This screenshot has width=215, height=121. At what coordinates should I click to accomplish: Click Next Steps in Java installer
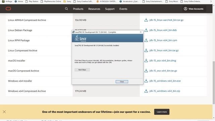82,70
